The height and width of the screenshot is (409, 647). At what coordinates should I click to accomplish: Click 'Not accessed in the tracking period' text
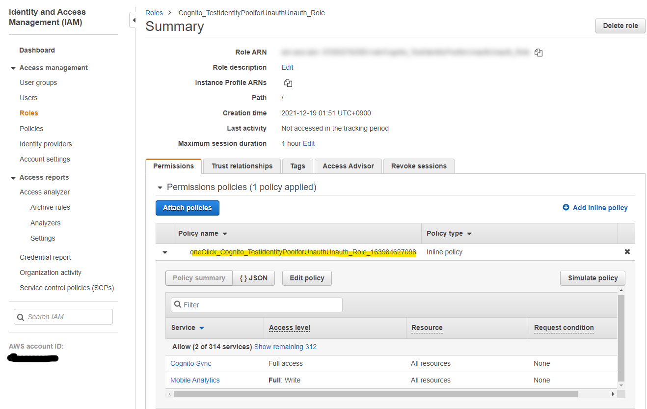coord(335,128)
